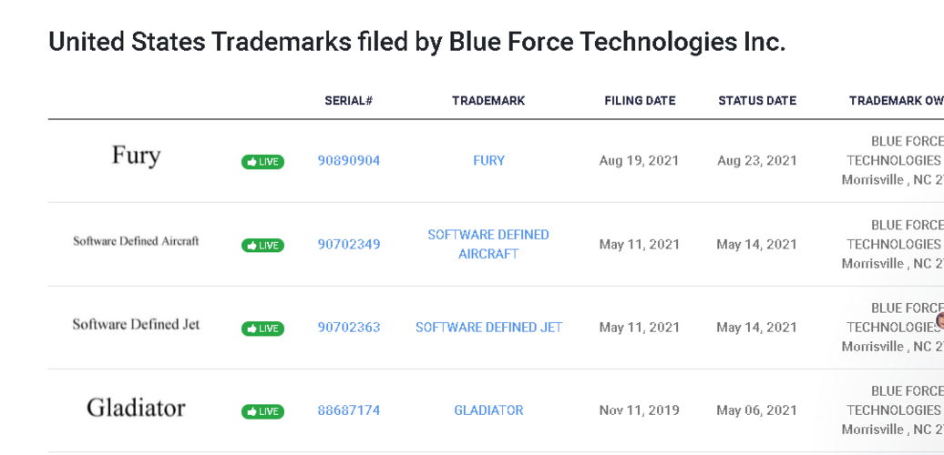Click the Fury trademark image
Image resolution: width=944 pixels, height=455 pixels.
136,156
